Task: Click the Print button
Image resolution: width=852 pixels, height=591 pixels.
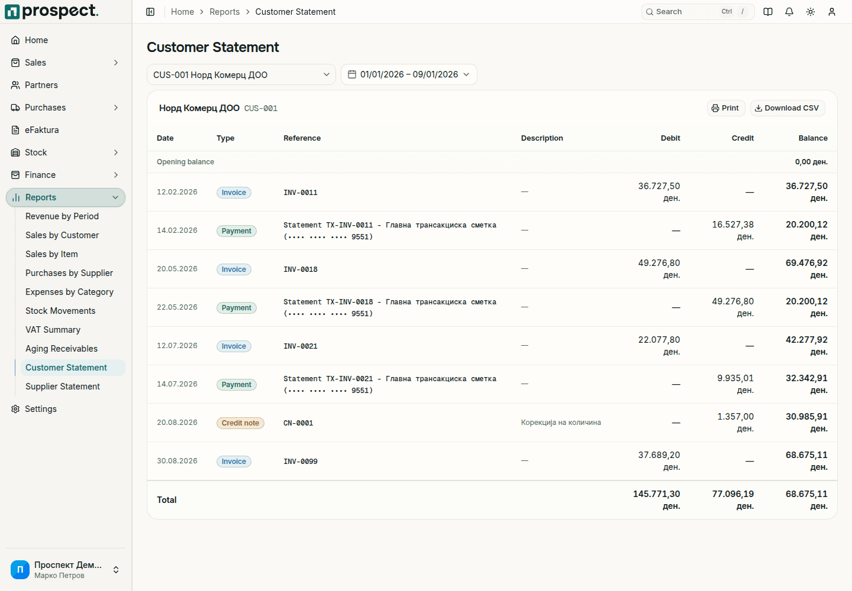Action: click(x=725, y=108)
